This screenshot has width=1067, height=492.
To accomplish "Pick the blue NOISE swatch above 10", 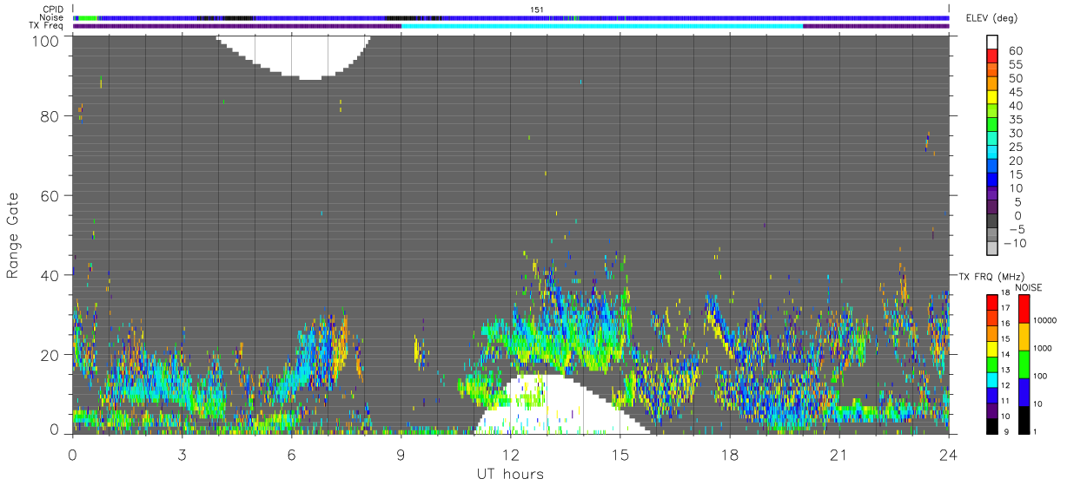I will coord(1023,392).
